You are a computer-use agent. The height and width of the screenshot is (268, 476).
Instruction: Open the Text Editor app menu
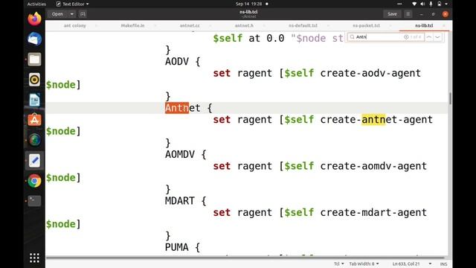(x=73, y=4)
